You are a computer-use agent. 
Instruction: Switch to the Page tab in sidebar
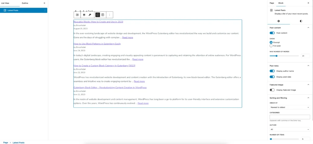coord(272,3)
